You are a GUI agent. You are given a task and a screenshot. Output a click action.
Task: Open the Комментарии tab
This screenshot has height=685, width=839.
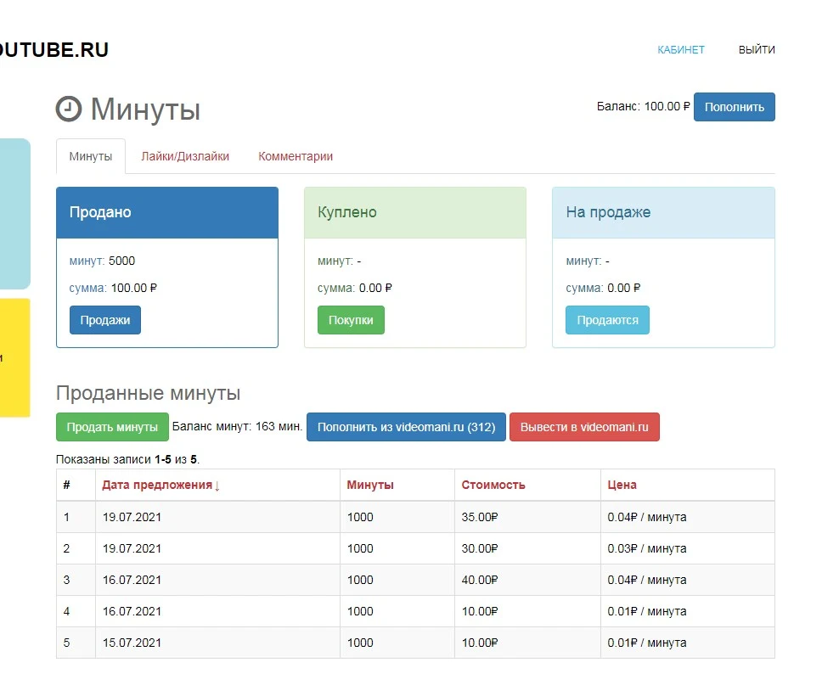click(296, 156)
